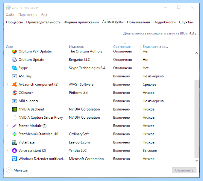203x181 pixels.
Task: Click publisher Piriform Ltd
Action: click(x=78, y=93)
